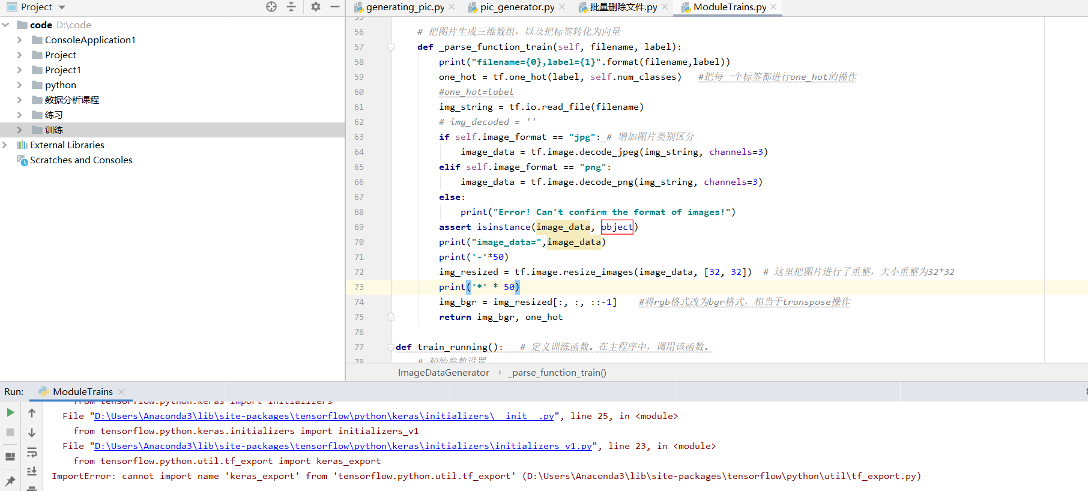
Task: Click line number 73 in gutter
Action: 359,287
